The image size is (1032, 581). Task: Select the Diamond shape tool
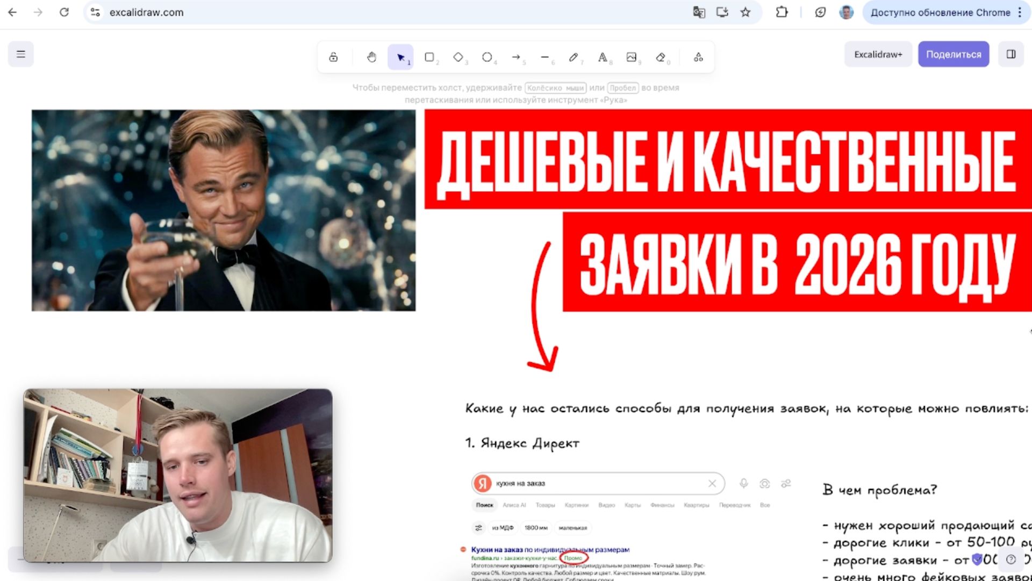(458, 57)
